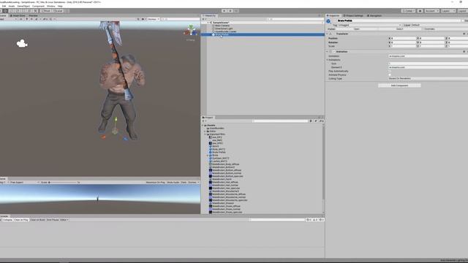Collapse the SampleScene node in Hierarchy
The height and width of the screenshot is (263, 468).
[208, 23]
